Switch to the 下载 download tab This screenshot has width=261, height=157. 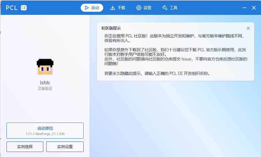click(x=118, y=8)
